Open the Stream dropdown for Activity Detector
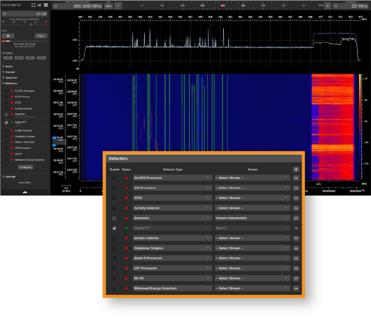The width and height of the screenshot is (371, 319). pyautogui.click(x=252, y=208)
